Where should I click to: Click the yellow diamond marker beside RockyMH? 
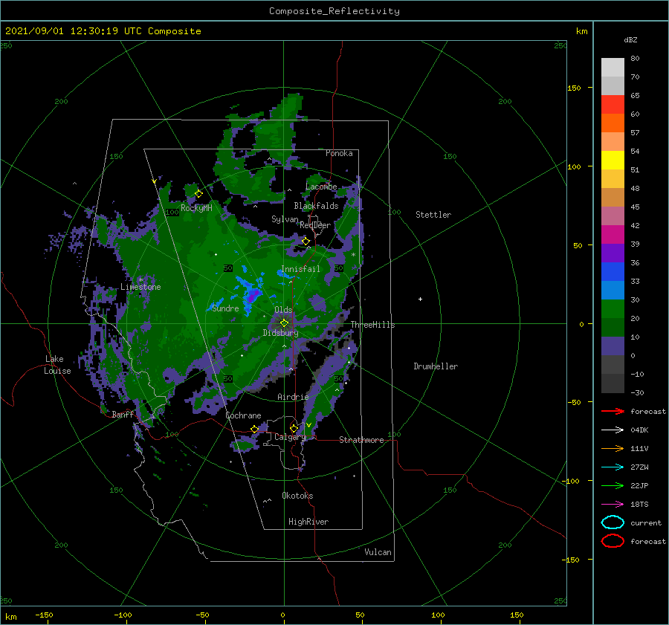click(x=198, y=194)
